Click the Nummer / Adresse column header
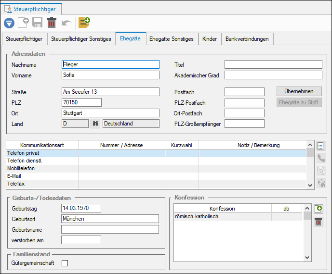This screenshot has width=332, height=274. coord(121,145)
